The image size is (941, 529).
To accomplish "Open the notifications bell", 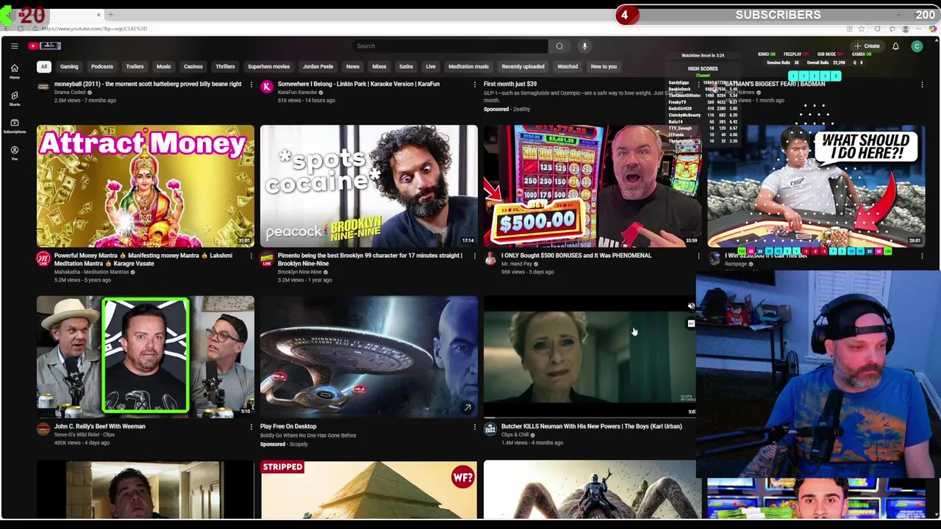I will pyautogui.click(x=895, y=46).
